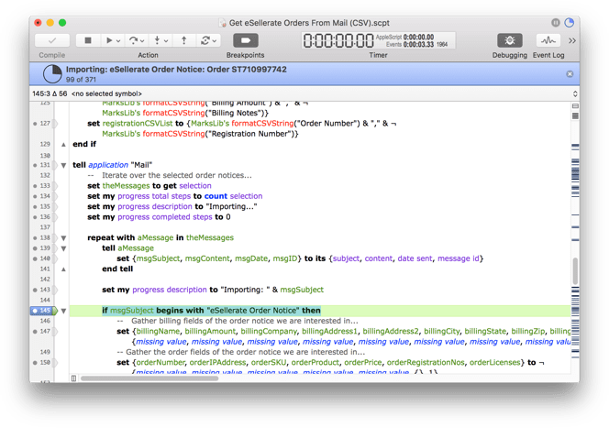Open the Step Over dropdown arrow
The image size is (609, 428).
click(x=142, y=40)
